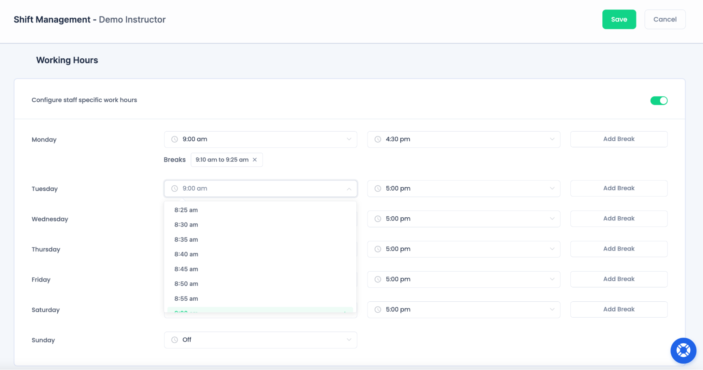Click the Saturday day label

coord(46,310)
